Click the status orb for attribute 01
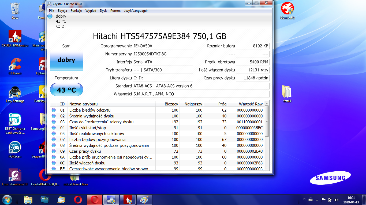The height and width of the screenshot is (205, 366). click(x=54, y=110)
